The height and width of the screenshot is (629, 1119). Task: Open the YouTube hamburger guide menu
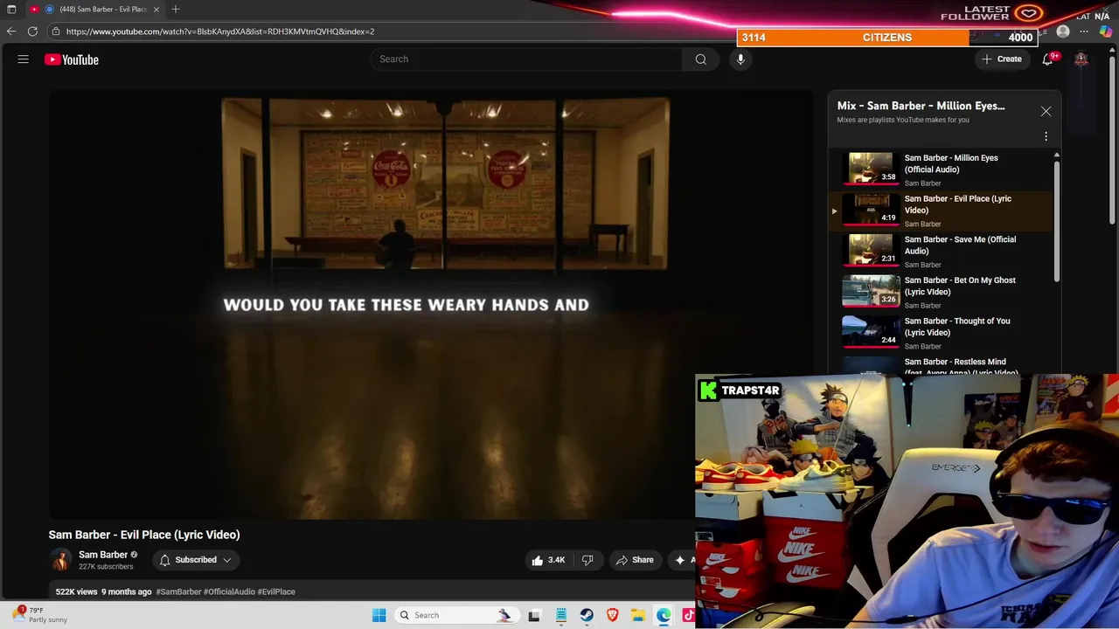24,59
